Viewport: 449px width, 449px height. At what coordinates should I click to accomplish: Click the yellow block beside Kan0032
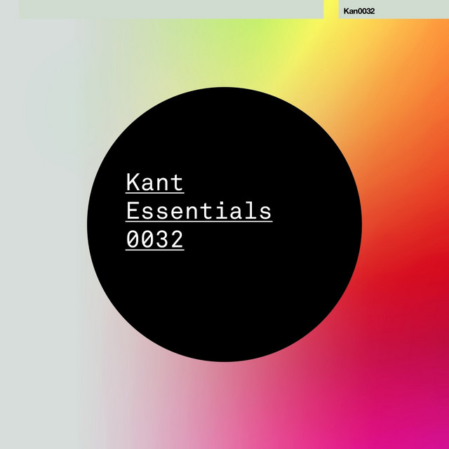(x=330, y=8)
